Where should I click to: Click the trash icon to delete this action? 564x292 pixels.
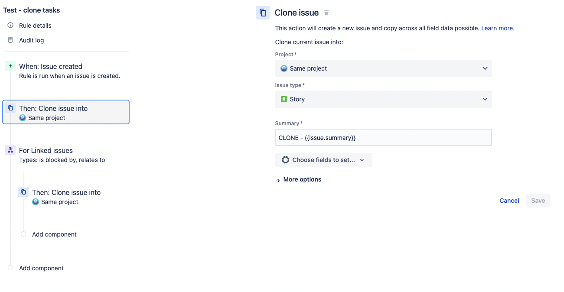tap(326, 13)
